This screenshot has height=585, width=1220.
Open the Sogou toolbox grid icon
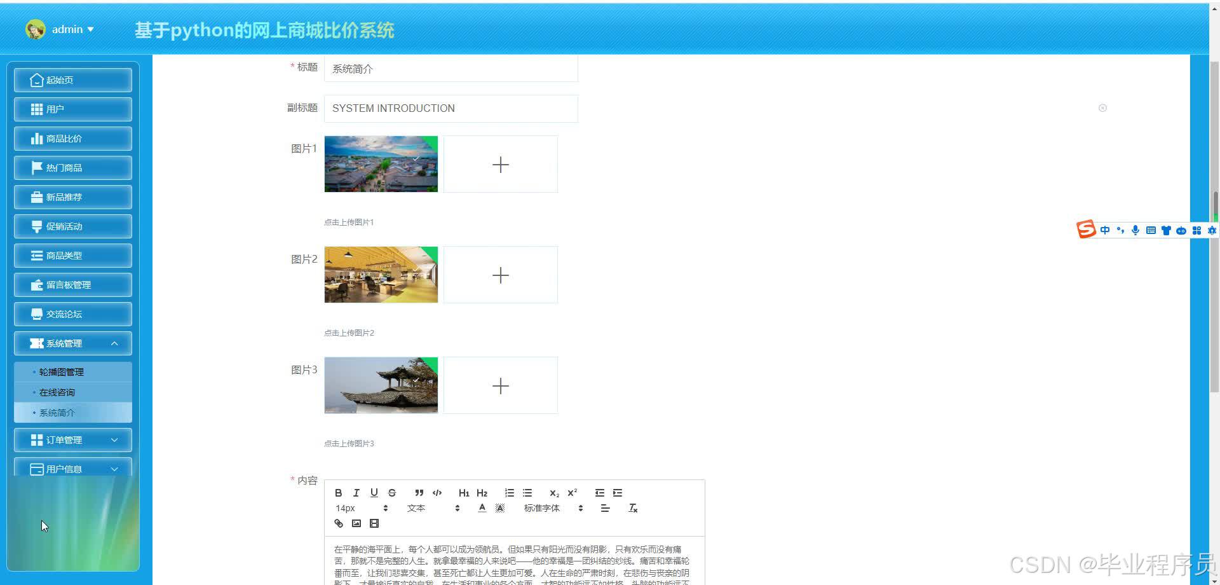click(x=1196, y=230)
